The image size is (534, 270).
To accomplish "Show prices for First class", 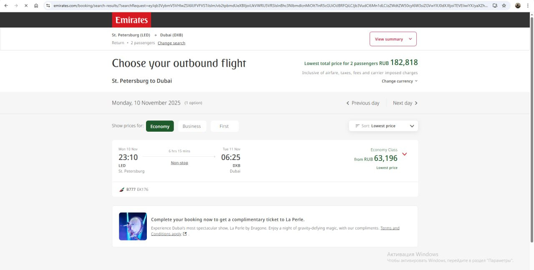I will pyautogui.click(x=224, y=126).
